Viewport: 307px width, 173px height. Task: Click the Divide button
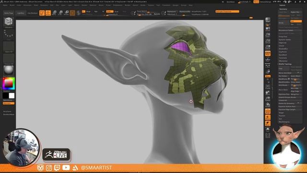[284, 23]
